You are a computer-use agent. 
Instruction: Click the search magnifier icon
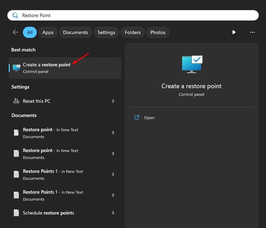tap(15, 15)
